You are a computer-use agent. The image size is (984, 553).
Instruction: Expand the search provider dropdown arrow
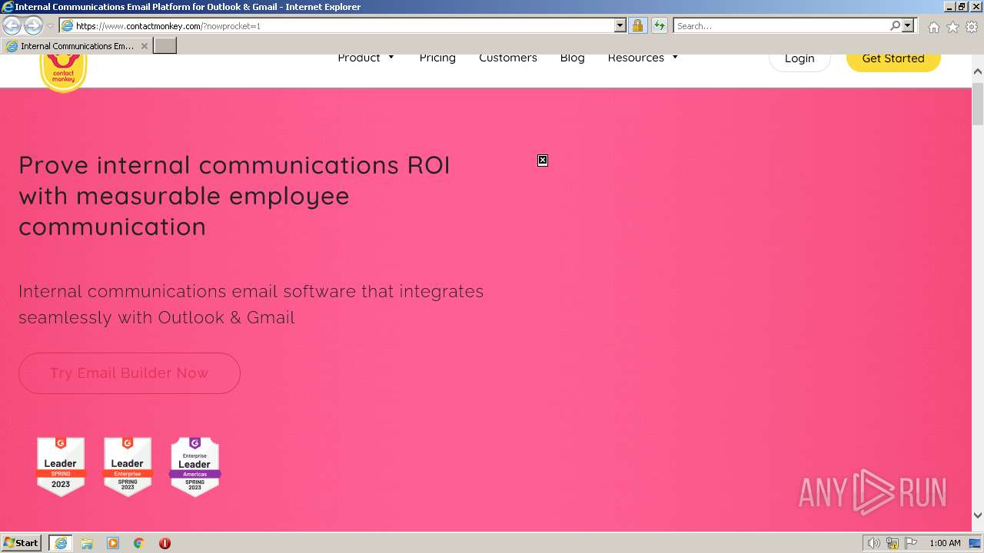[908, 25]
